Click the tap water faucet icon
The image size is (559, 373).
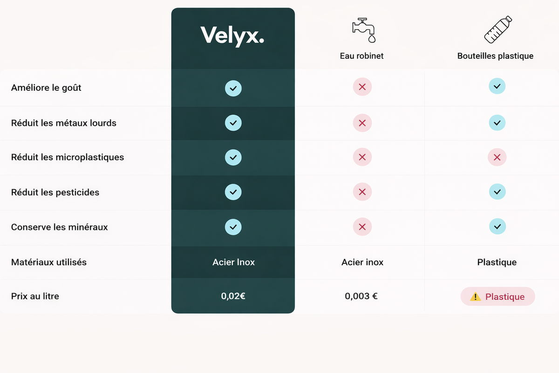[364, 30]
